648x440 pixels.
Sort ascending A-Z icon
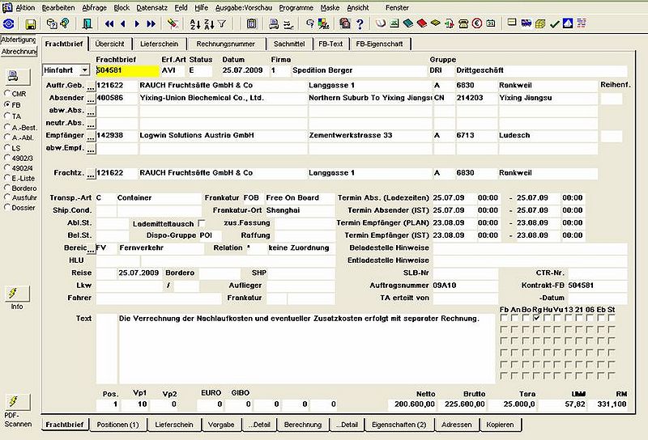pos(194,24)
